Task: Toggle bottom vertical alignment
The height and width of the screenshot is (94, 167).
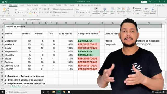Action: (45, 9)
